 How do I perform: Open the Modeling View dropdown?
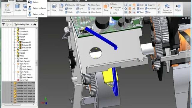pyautogui.click(x=23, y=25)
